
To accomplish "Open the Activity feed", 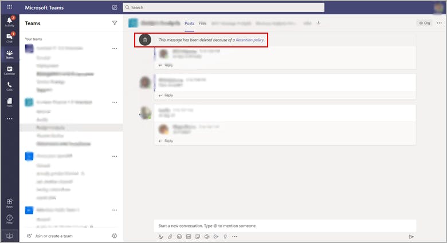I will (9, 22).
